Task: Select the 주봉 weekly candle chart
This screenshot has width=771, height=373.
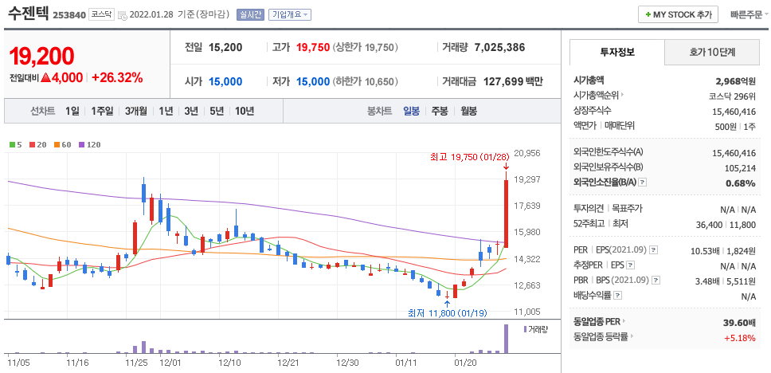Action: point(440,112)
